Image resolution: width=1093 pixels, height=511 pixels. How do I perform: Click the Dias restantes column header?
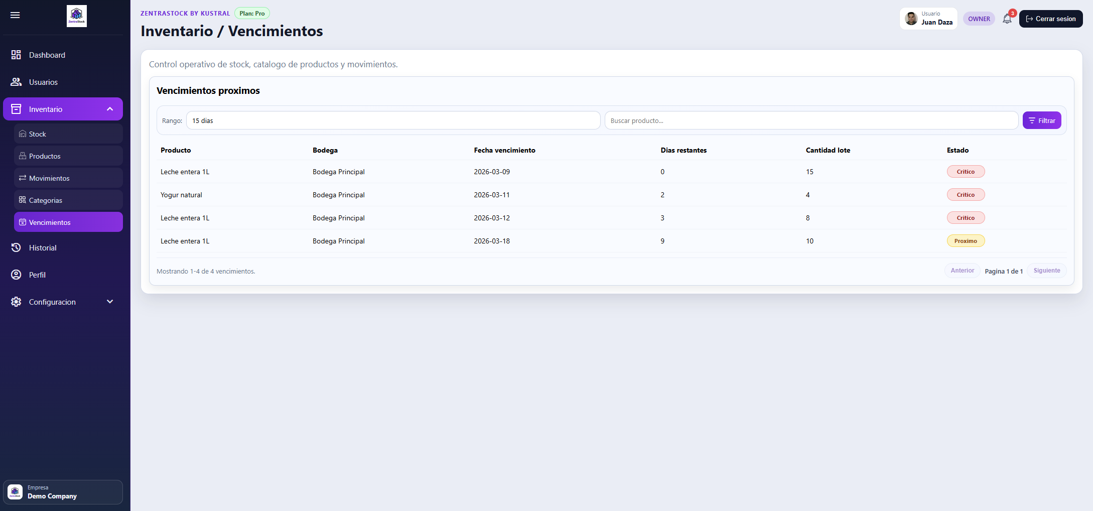point(684,150)
